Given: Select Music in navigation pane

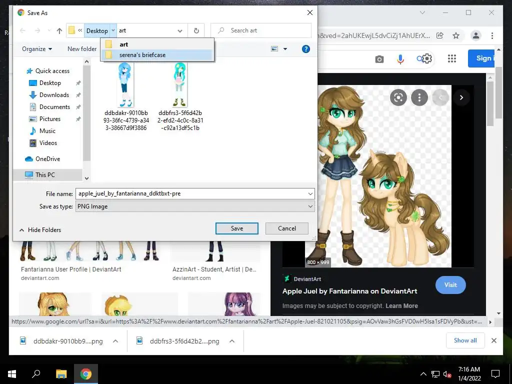Looking at the screenshot, I should pyautogui.click(x=47, y=131).
